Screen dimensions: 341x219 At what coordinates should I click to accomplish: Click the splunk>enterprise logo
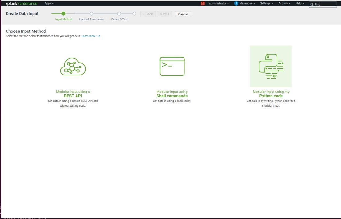[x=21, y=3]
